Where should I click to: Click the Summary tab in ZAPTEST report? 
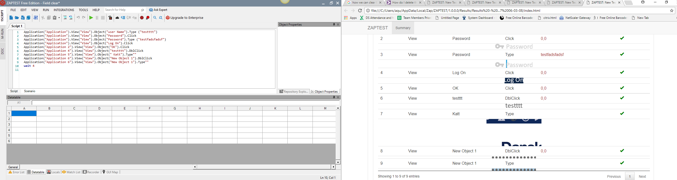point(403,28)
